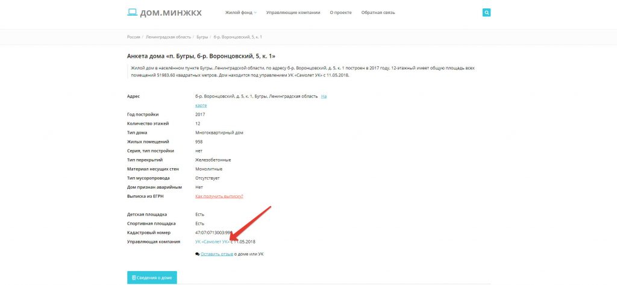Open the УК «Самолет УК» company link
The width and height of the screenshot is (617, 285).
point(212,242)
